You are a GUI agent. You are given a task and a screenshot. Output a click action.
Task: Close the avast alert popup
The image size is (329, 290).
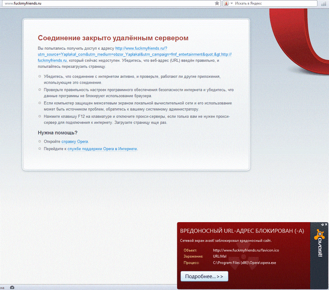[326, 224]
